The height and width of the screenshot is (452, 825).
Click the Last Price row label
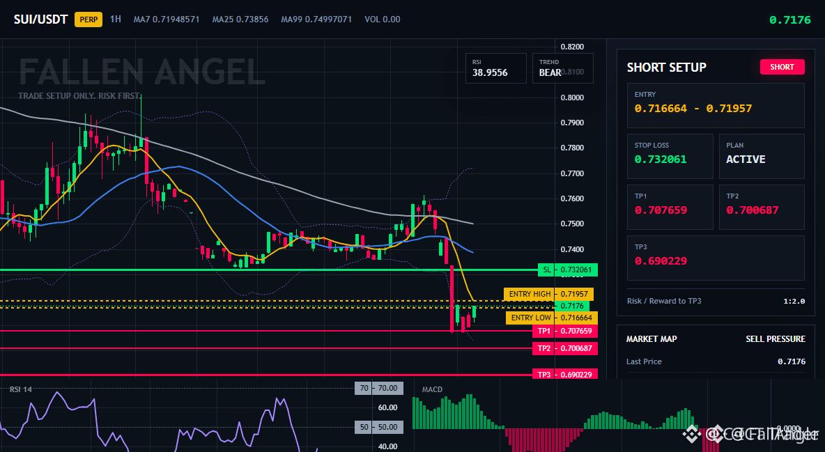click(644, 361)
